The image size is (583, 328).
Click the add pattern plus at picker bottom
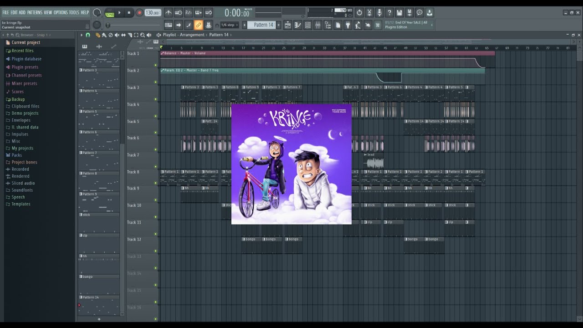(x=99, y=319)
